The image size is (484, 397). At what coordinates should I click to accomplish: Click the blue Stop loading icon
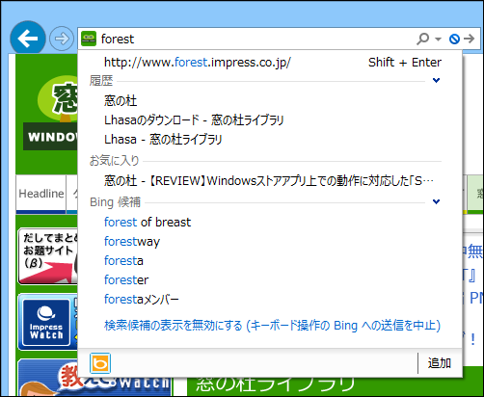pos(454,40)
